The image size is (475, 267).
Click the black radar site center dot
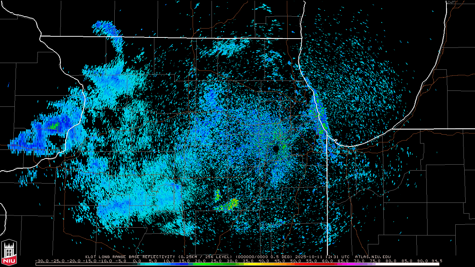(276, 149)
